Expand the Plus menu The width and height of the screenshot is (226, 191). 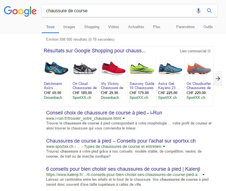(x=157, y=27)
